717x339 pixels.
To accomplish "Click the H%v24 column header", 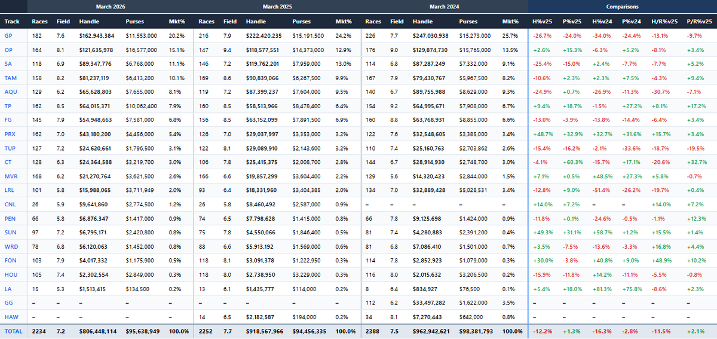I will point(602,22).
